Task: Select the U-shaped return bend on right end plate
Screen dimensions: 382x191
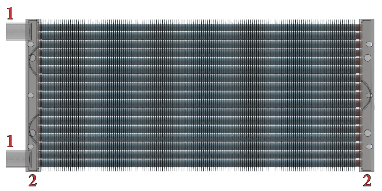Action: 367,95
